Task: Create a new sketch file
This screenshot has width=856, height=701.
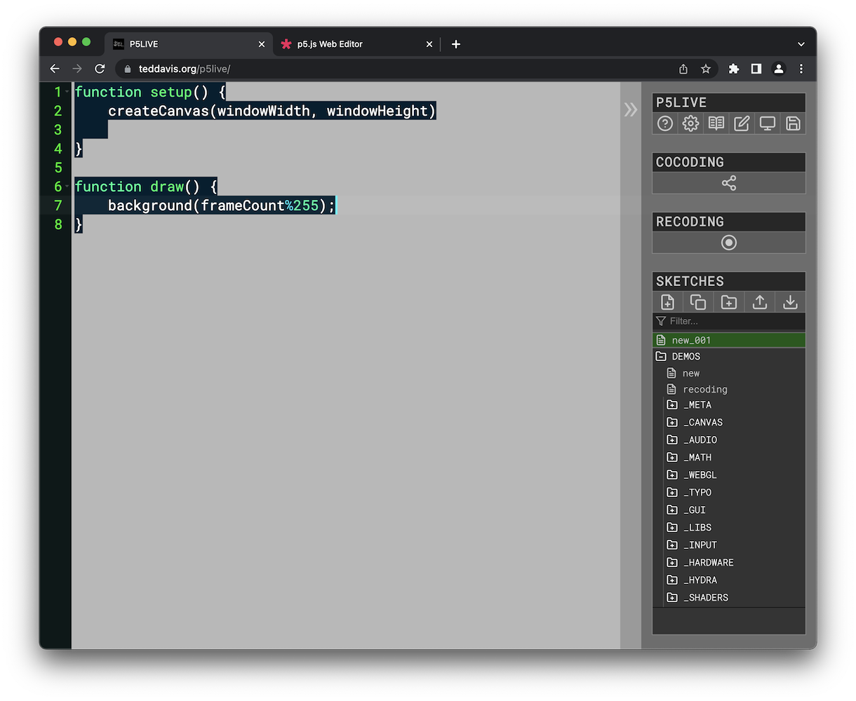Action: tap(667, 302)
